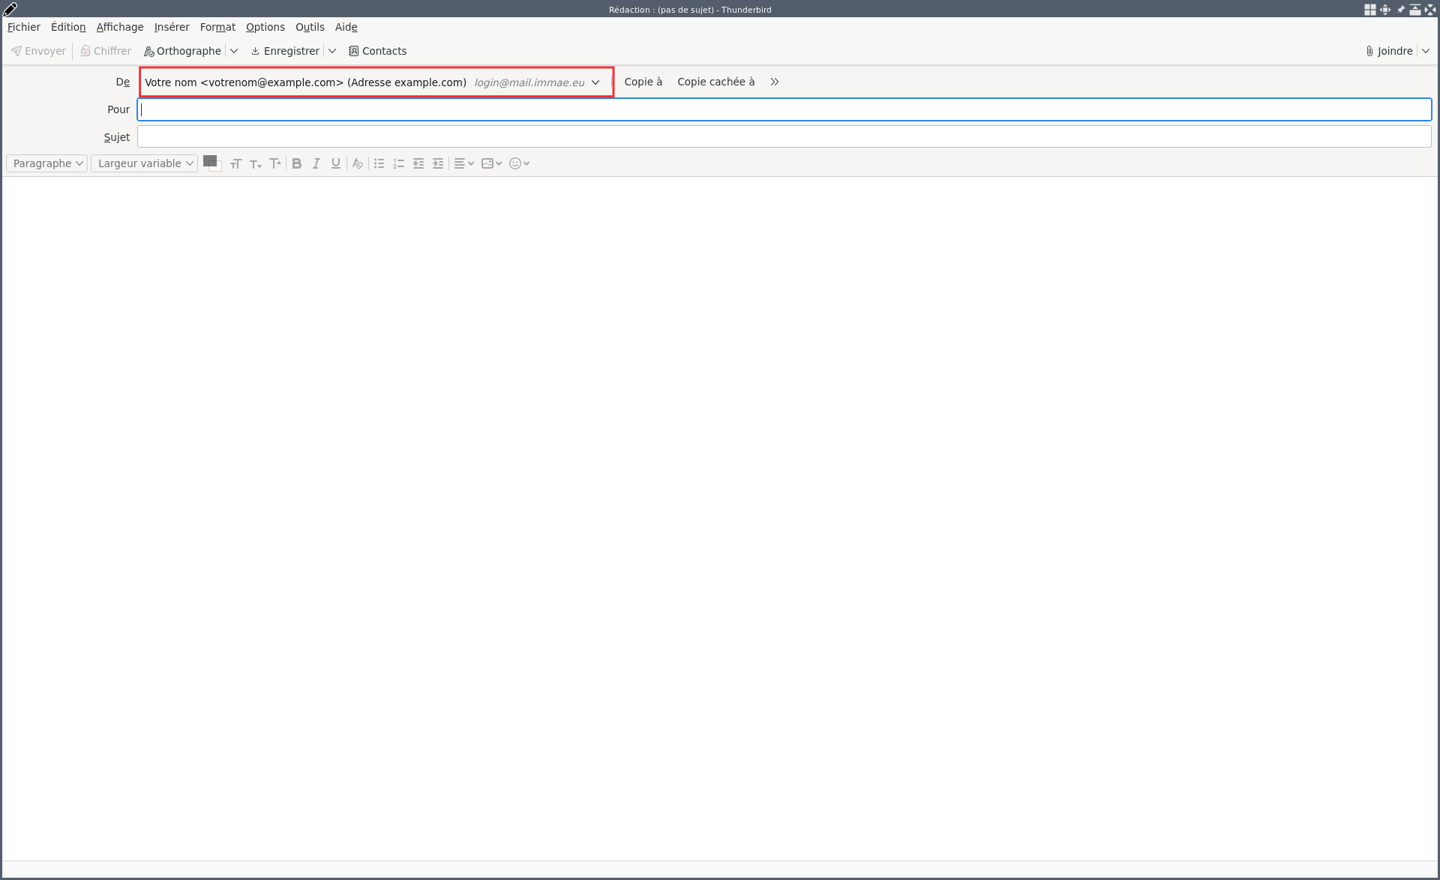Open the Contacts sidebar
Screen dimensions: 1440x880
point(377,51)
